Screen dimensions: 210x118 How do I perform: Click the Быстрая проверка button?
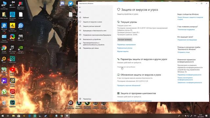click(125, 40)
